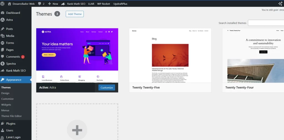Viewport: 284px width, 140px height.
Task: Click the Twenty Twenty-Five theme name
Action: coord(146,88)
